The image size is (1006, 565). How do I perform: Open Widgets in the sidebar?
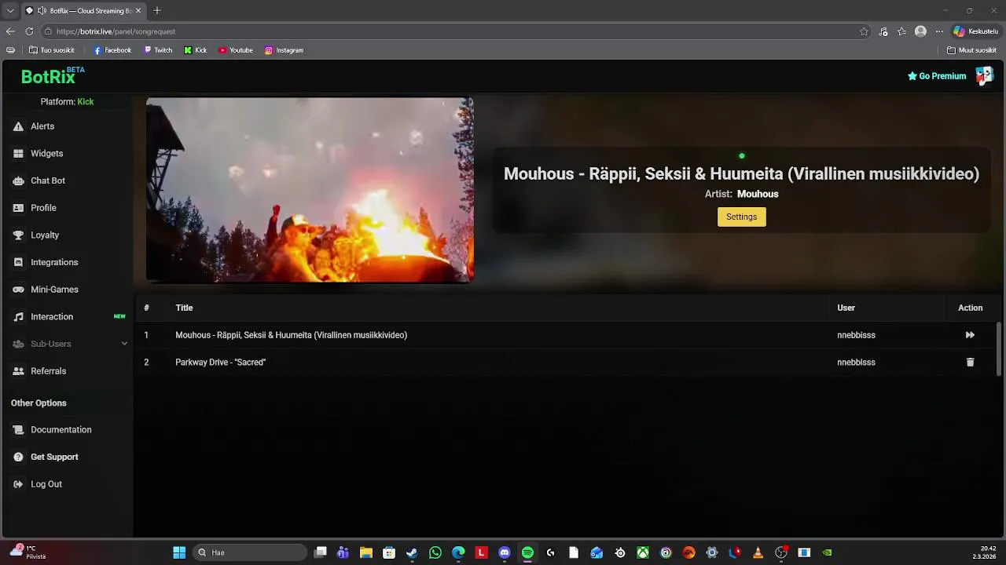pos(46,154)
